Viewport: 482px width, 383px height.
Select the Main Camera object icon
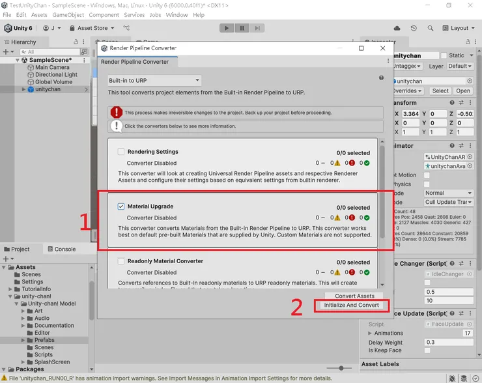[31, 67]
